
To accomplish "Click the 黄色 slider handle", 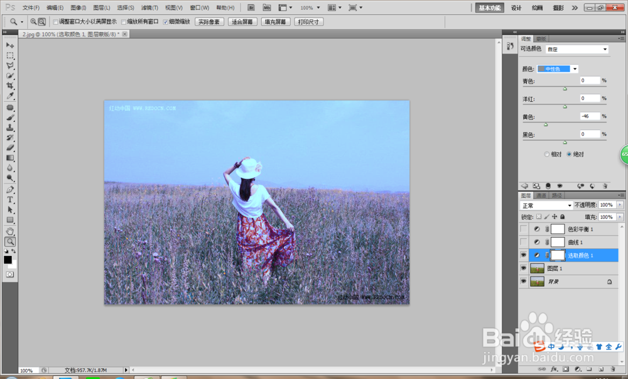I will 546,125.
